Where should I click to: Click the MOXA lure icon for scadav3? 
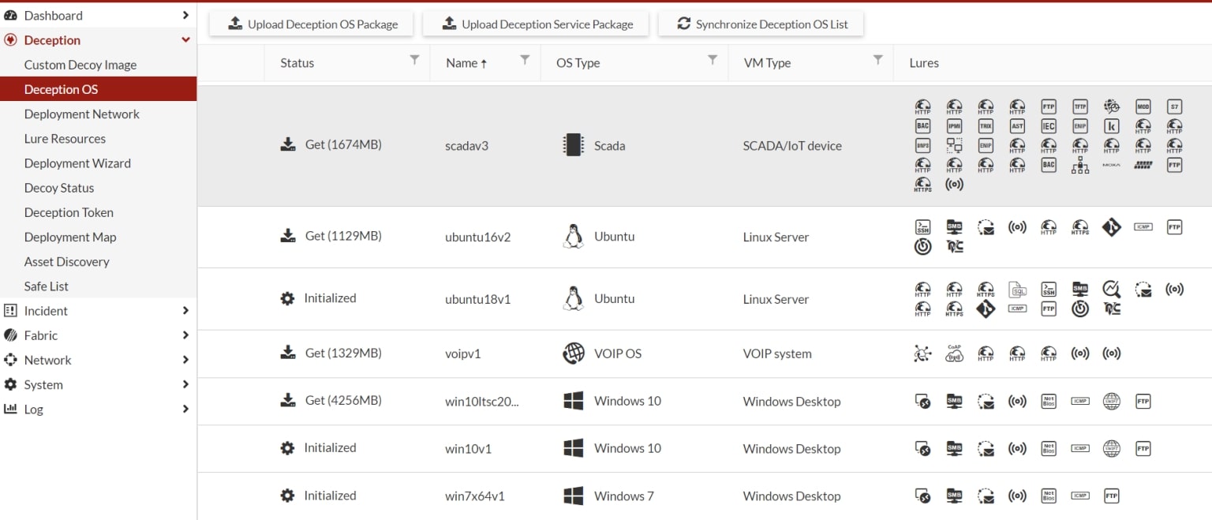click(1111, 166)
